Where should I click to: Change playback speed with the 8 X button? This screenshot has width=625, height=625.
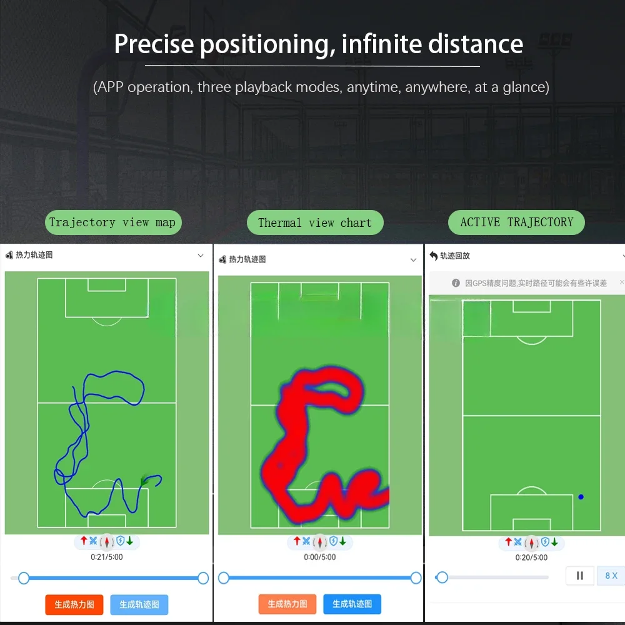[611, 576]
